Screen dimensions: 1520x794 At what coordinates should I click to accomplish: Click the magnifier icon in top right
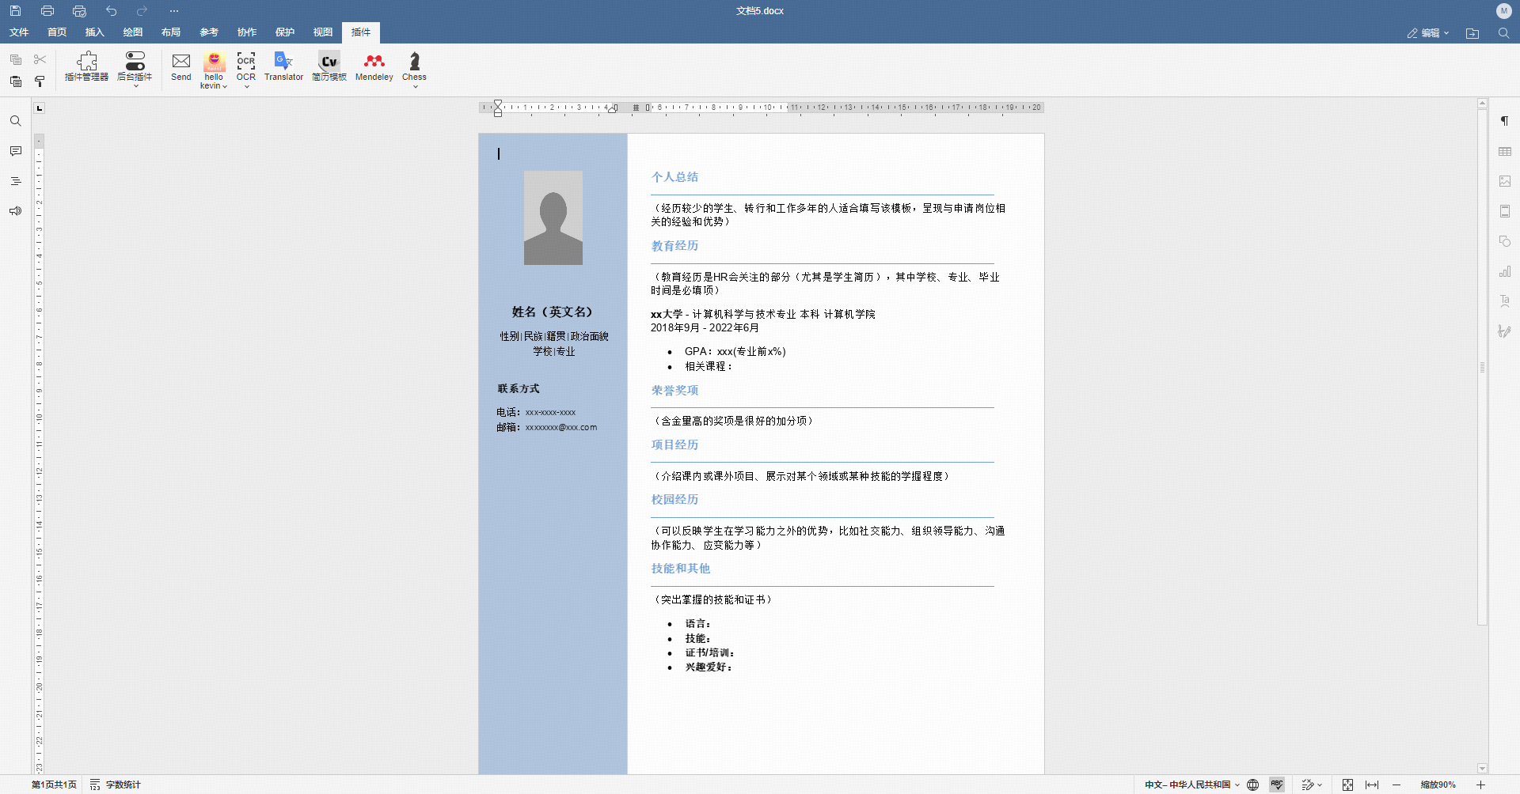click(x=1503, y=33)
